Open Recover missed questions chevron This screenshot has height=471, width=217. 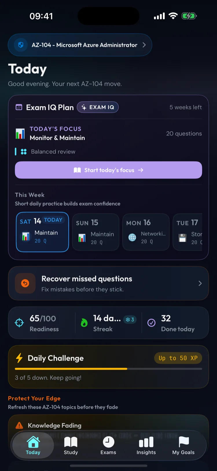200,283
